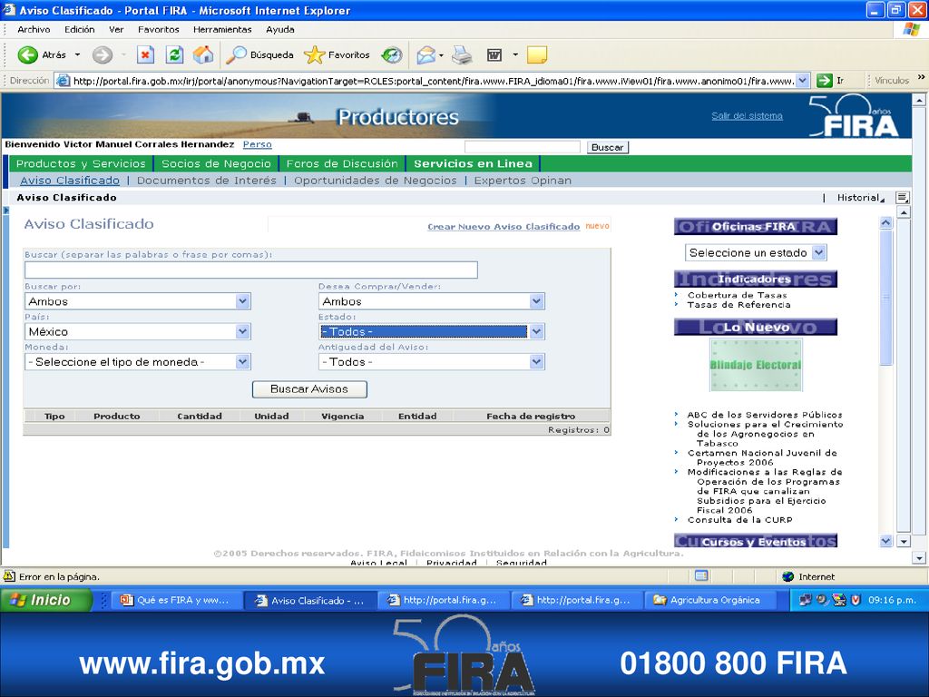Screen dimensions: 929x697
Task: Print the page with the printer icon
Action: (x=462, y=55)
